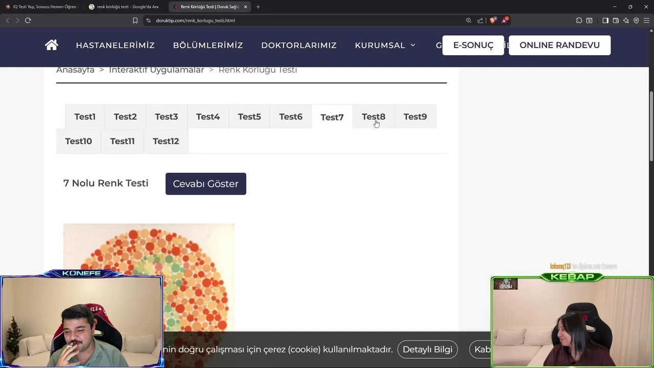Open HASTANELERİMİZ menu item

115,45
